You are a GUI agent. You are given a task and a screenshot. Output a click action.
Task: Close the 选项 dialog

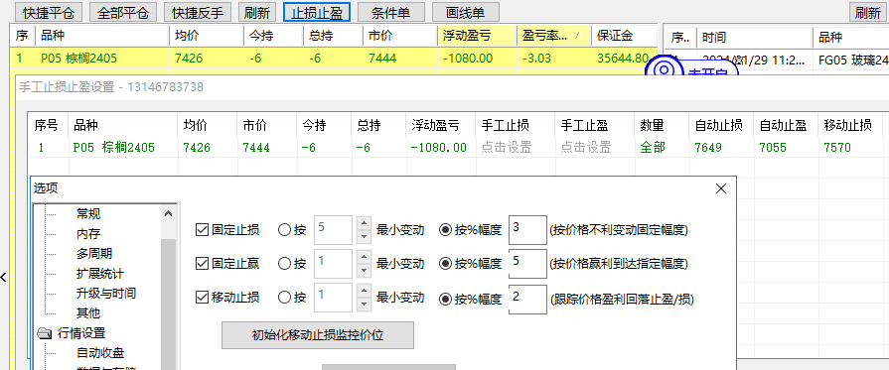720,188
